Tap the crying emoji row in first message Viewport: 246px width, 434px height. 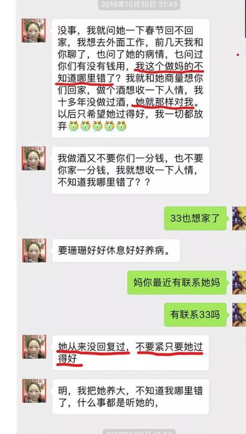pos(97,126)
